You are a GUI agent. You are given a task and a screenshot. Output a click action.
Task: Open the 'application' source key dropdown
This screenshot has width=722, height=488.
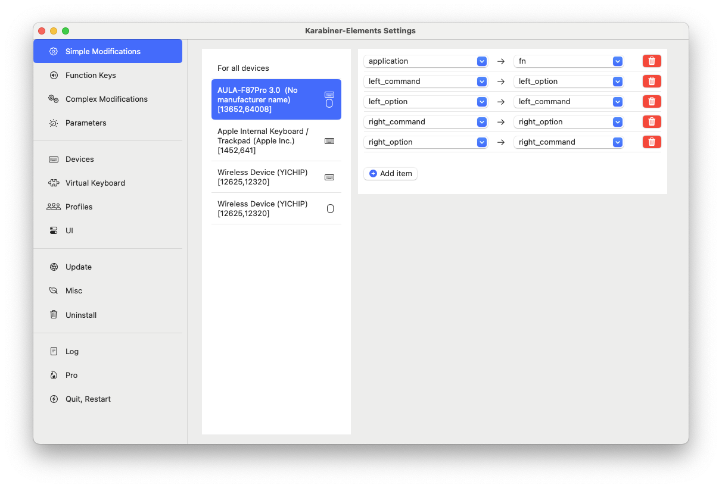[x=426, y=61]
